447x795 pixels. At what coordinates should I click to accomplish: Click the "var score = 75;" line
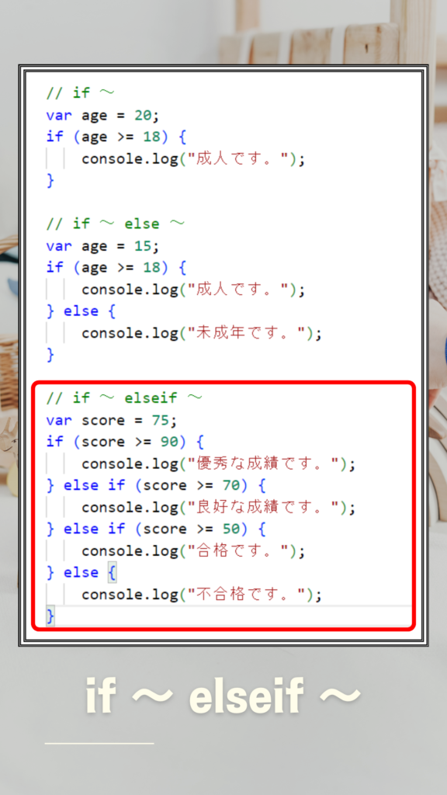(x=113, y=420)
